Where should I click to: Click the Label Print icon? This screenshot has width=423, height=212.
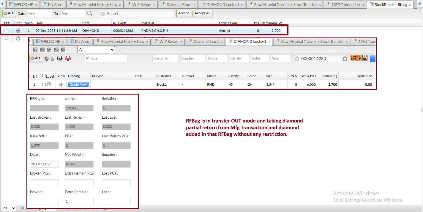[x=359, y=58]
